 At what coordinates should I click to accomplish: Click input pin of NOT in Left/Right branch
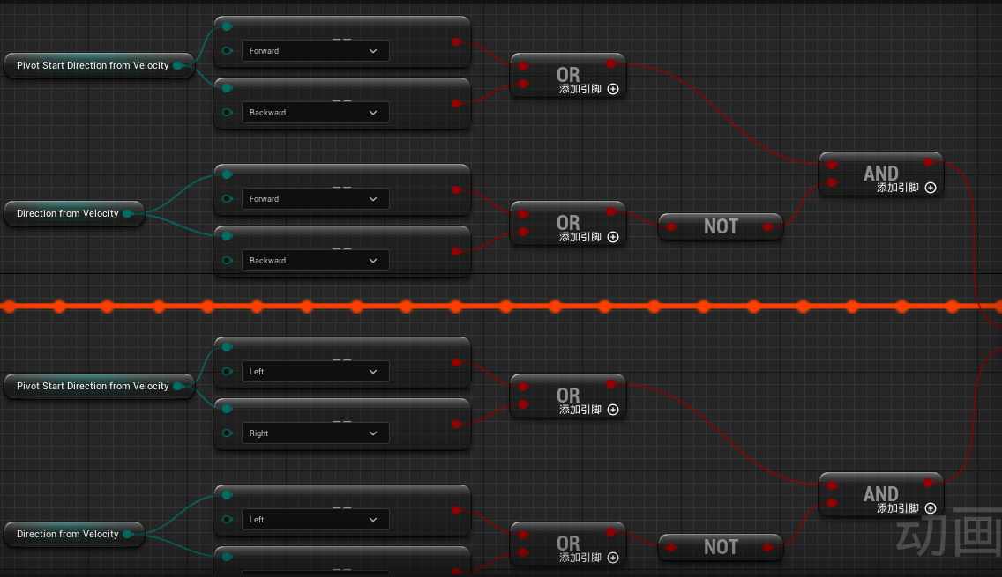click(x=671, y=547)
